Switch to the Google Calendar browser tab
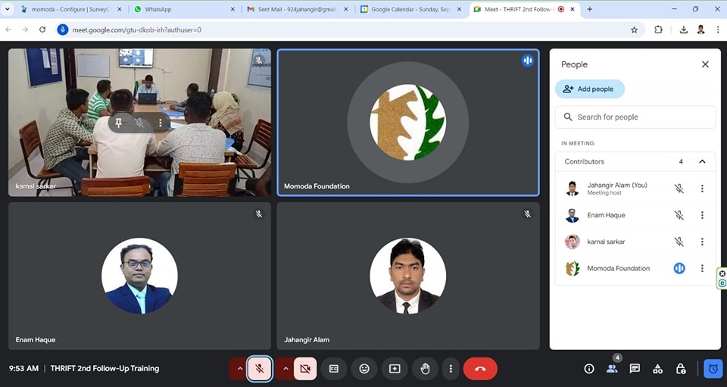727x387 pixels. [x=409, y=9]
